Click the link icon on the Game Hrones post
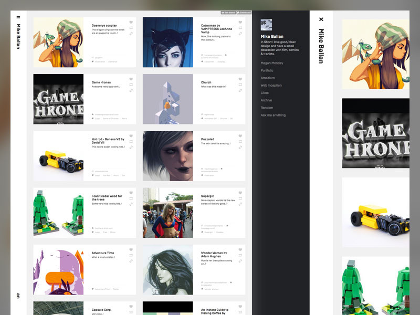 click(131, 90)
